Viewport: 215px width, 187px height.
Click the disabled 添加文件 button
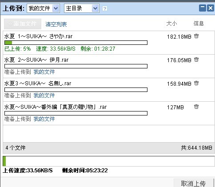point(23,24)
